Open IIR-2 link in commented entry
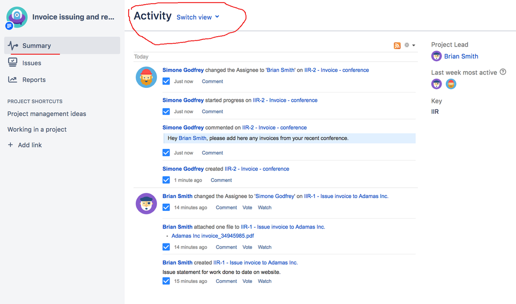The height and width of the screenshot is (304, 516). [x=274, y=128]
